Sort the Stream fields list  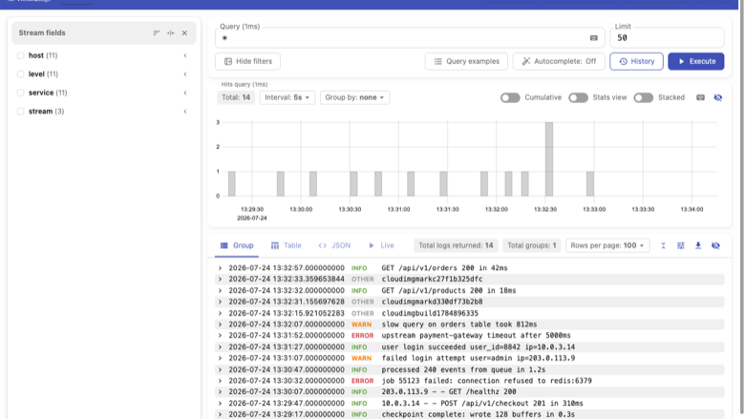(157, 32)
